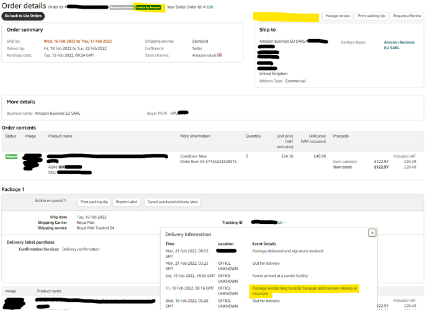Click the Reprint Label button

point(127,201)
